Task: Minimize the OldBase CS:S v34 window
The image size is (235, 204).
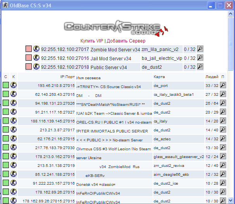Action: pos(211,5)
